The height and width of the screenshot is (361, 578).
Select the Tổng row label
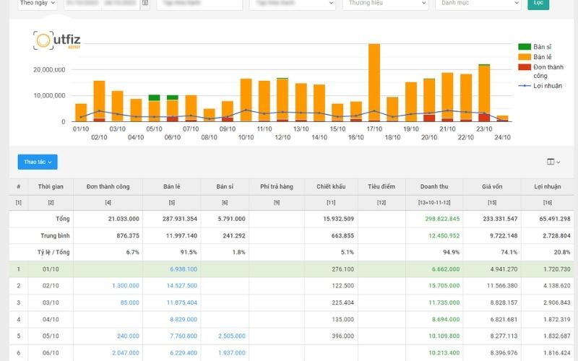point(63,219)
